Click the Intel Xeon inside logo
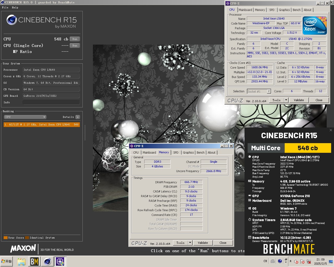The height and width of the screenshot is (267, 334). tap(315, 25)
